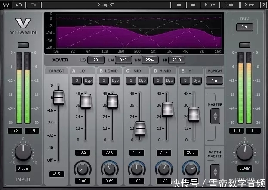Viewport: 268px width, 190px height.
Task: Reset the output meter clip indicator
Action: 245,45
